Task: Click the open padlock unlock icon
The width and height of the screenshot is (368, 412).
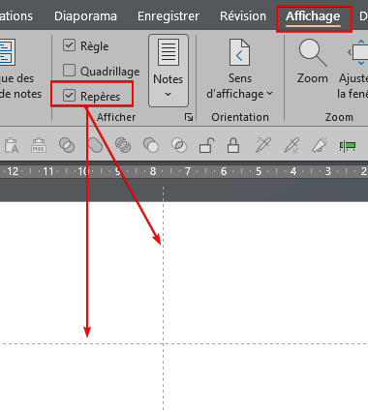Action: coord(207,145)
